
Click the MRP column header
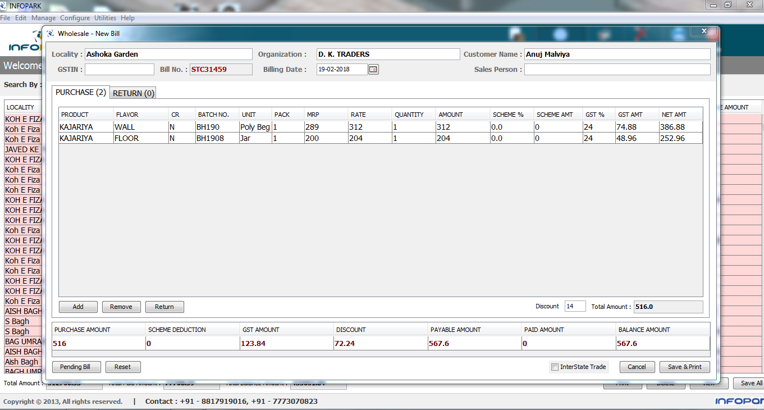tap(326, 115)
